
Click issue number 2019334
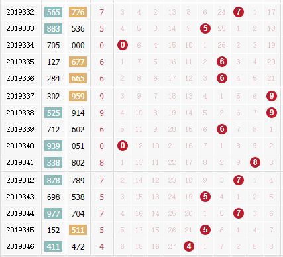(x=20, y=45)
